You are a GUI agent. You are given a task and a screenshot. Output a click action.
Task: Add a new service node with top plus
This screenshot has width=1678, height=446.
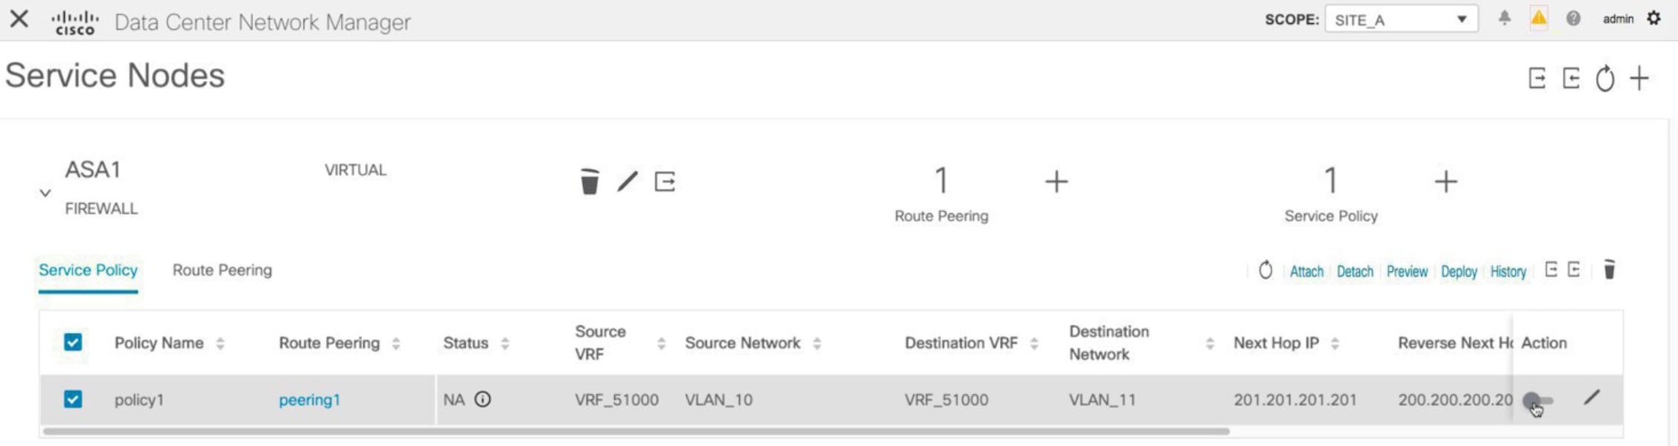coord(1639,78)
